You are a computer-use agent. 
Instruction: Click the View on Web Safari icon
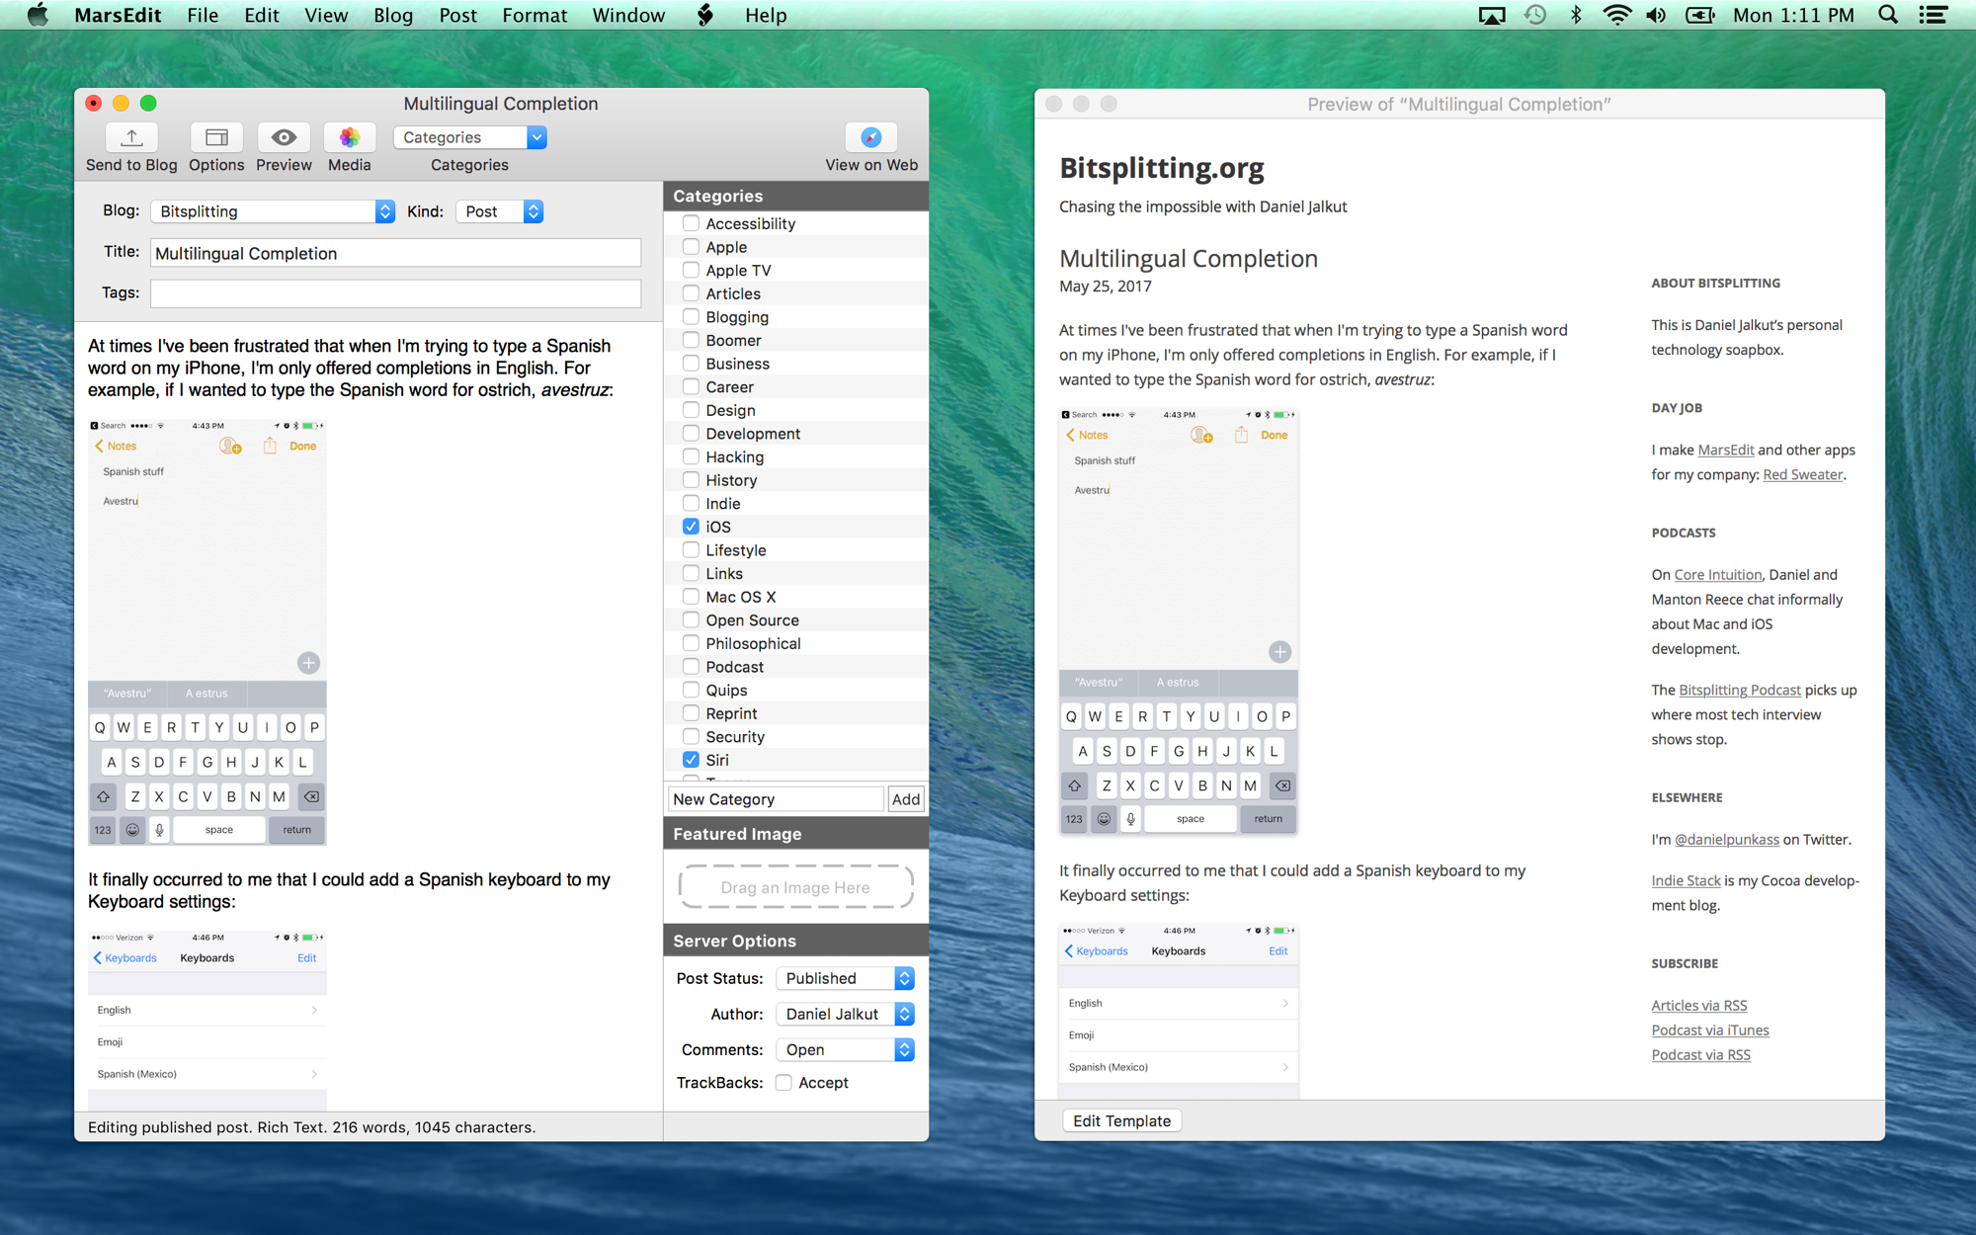870,137
